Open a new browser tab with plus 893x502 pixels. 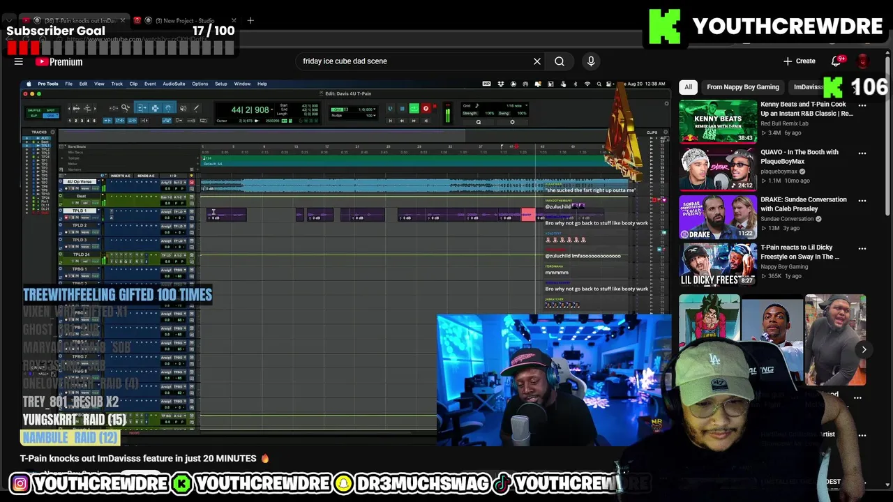tap(250, 20)
